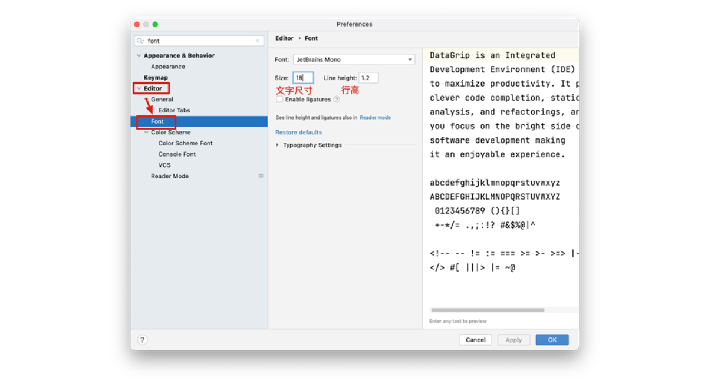
Task: Expand Typography Settings section
Action: [278, 145]
